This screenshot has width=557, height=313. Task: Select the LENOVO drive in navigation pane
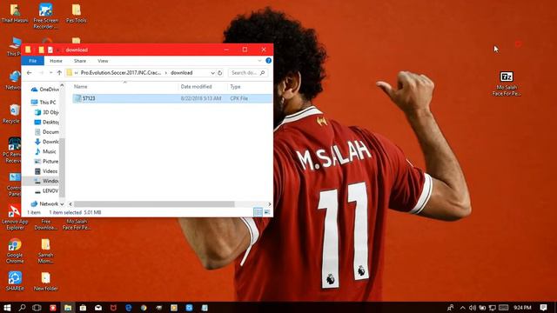pos(47,191)
